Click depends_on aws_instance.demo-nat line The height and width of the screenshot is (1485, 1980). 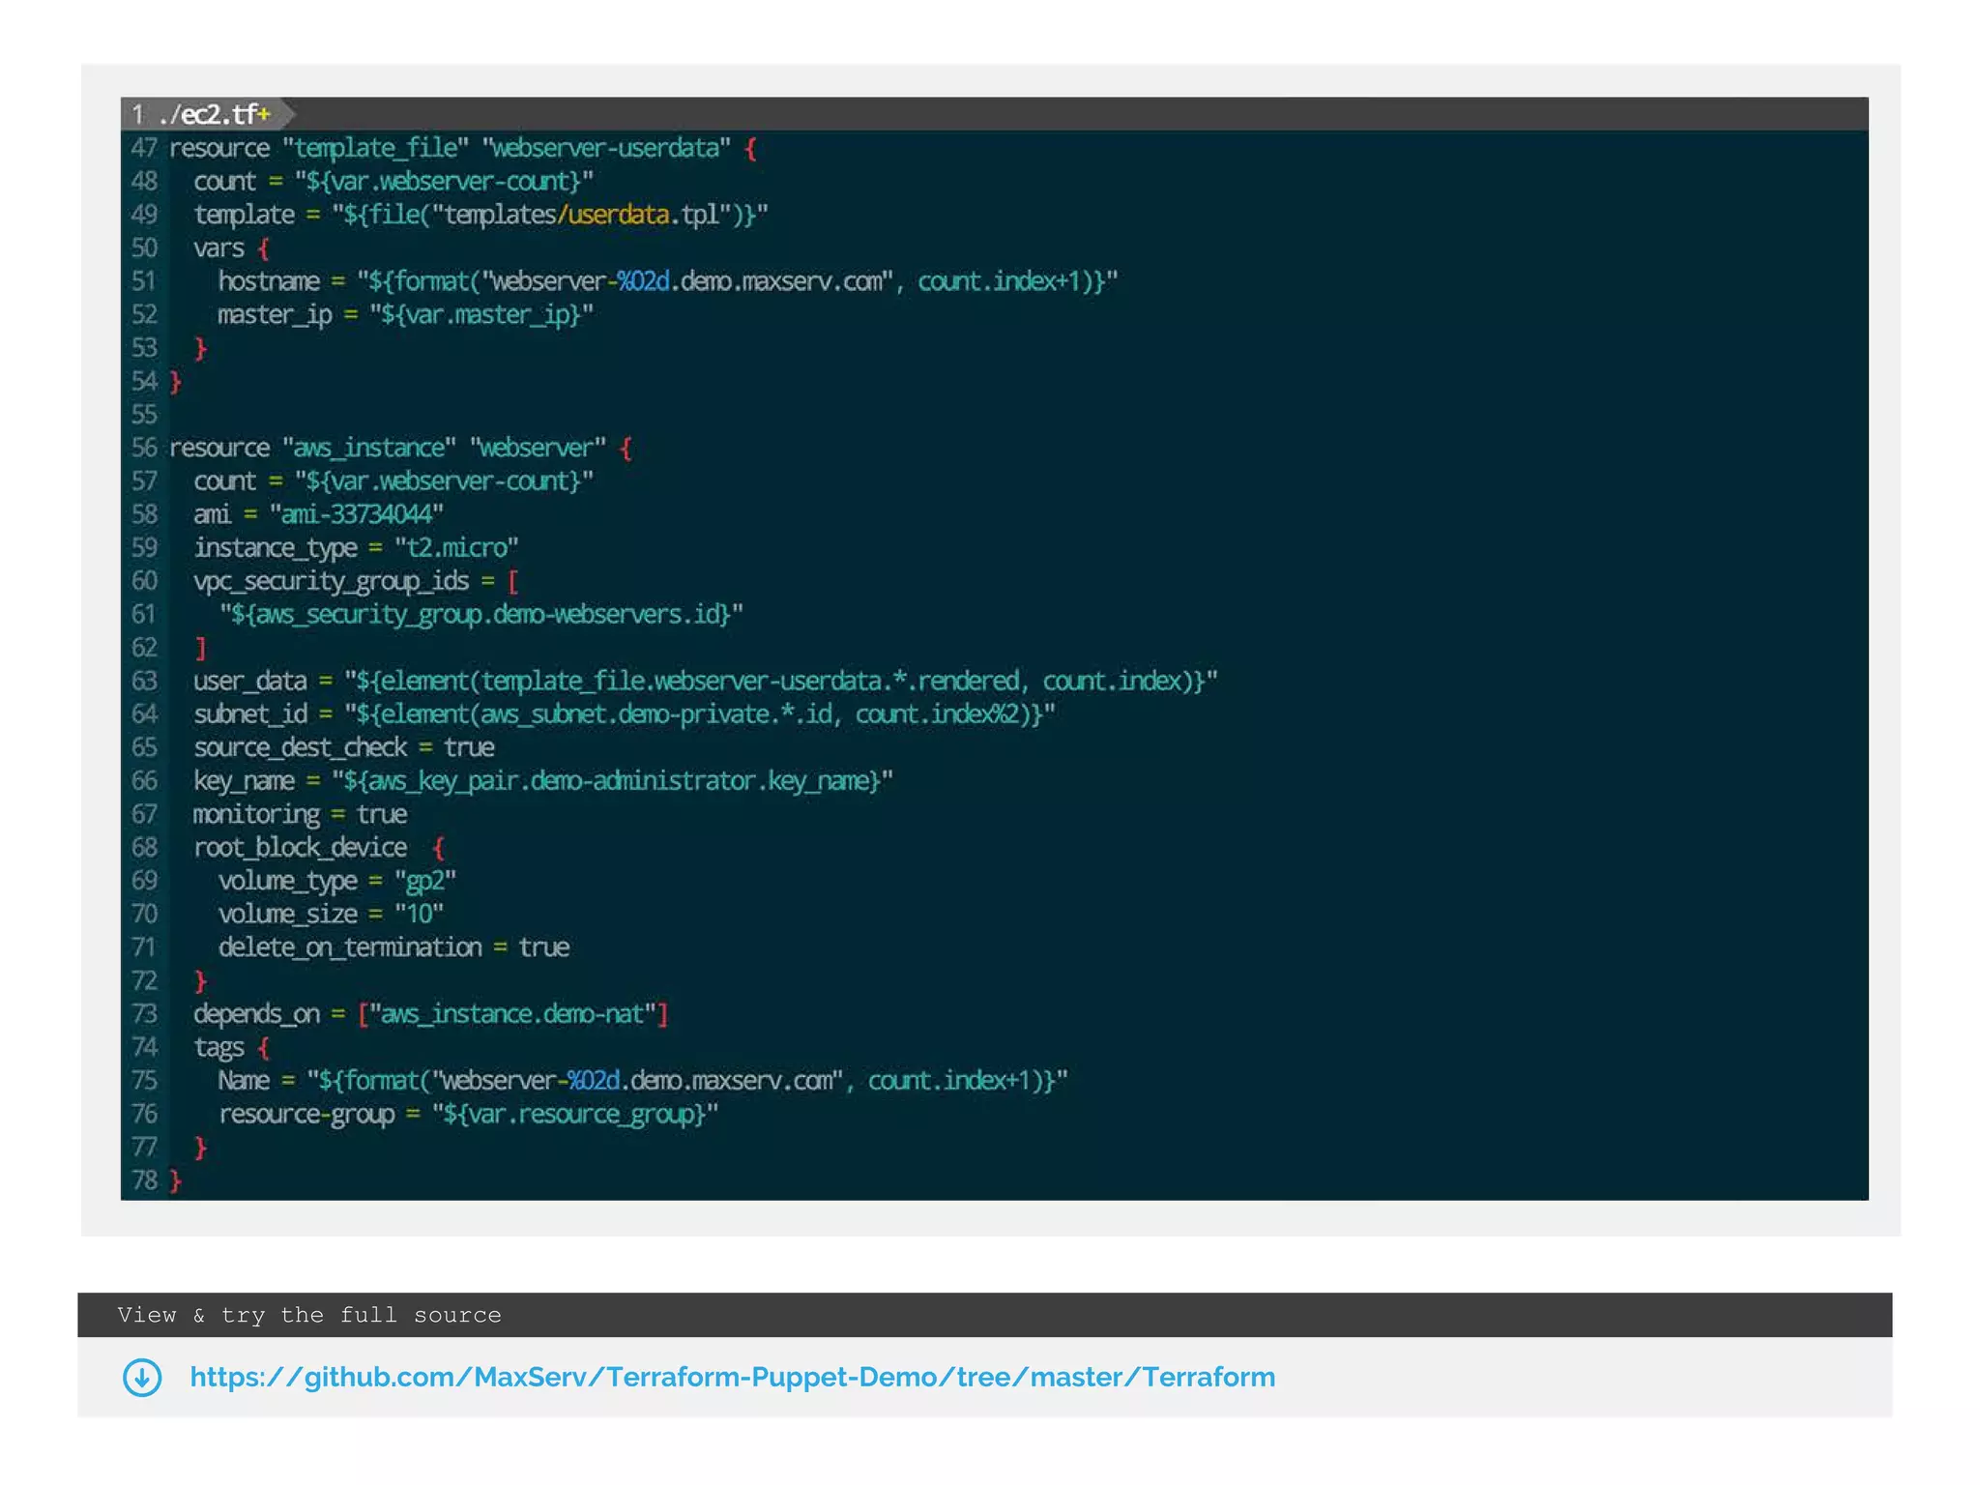(x=431, y=1014)
